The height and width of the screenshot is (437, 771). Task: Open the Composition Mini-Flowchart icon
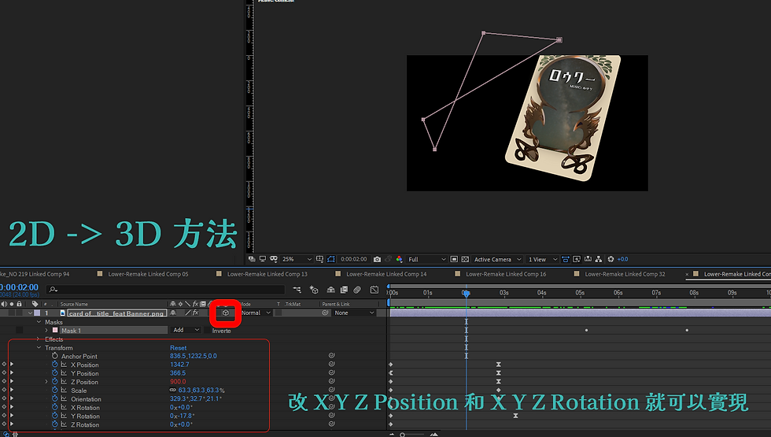(x=297, y=290)
